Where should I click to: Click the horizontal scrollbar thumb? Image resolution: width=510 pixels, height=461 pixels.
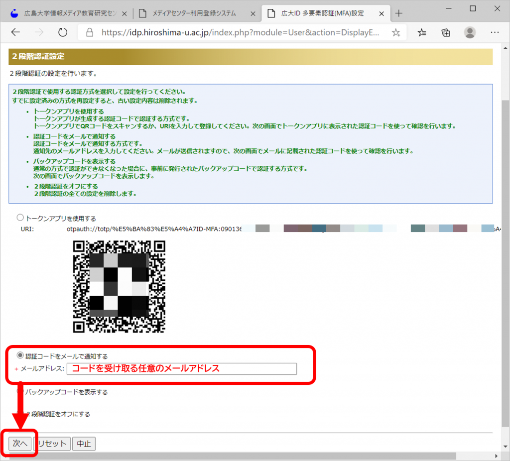233,456
